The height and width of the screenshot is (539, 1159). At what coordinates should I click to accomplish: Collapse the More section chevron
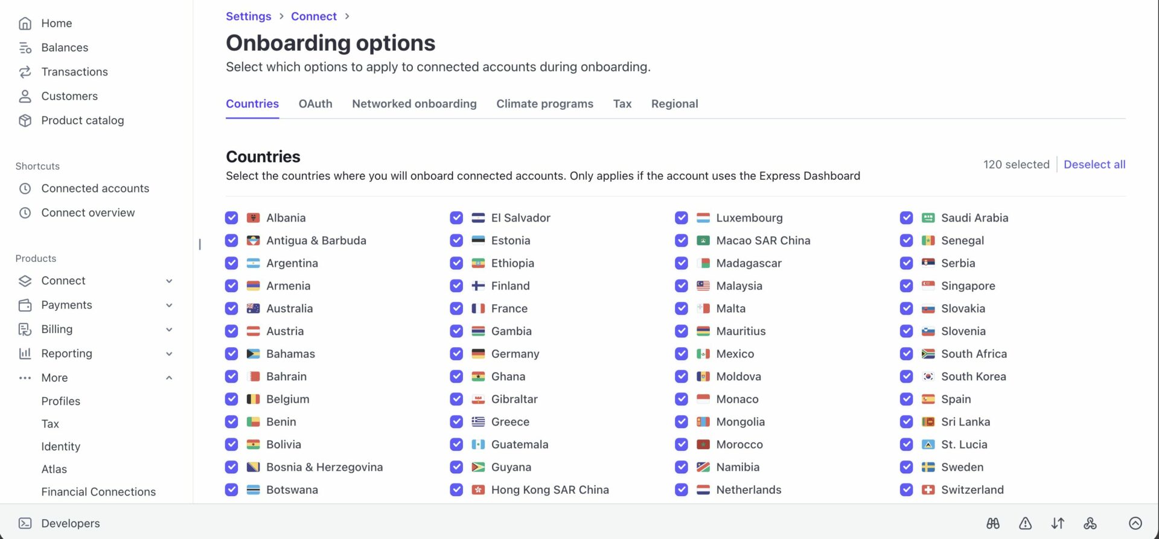pos(169,378)
